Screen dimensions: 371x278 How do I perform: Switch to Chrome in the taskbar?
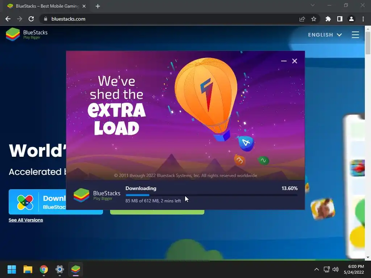click(x=44, y=269)
